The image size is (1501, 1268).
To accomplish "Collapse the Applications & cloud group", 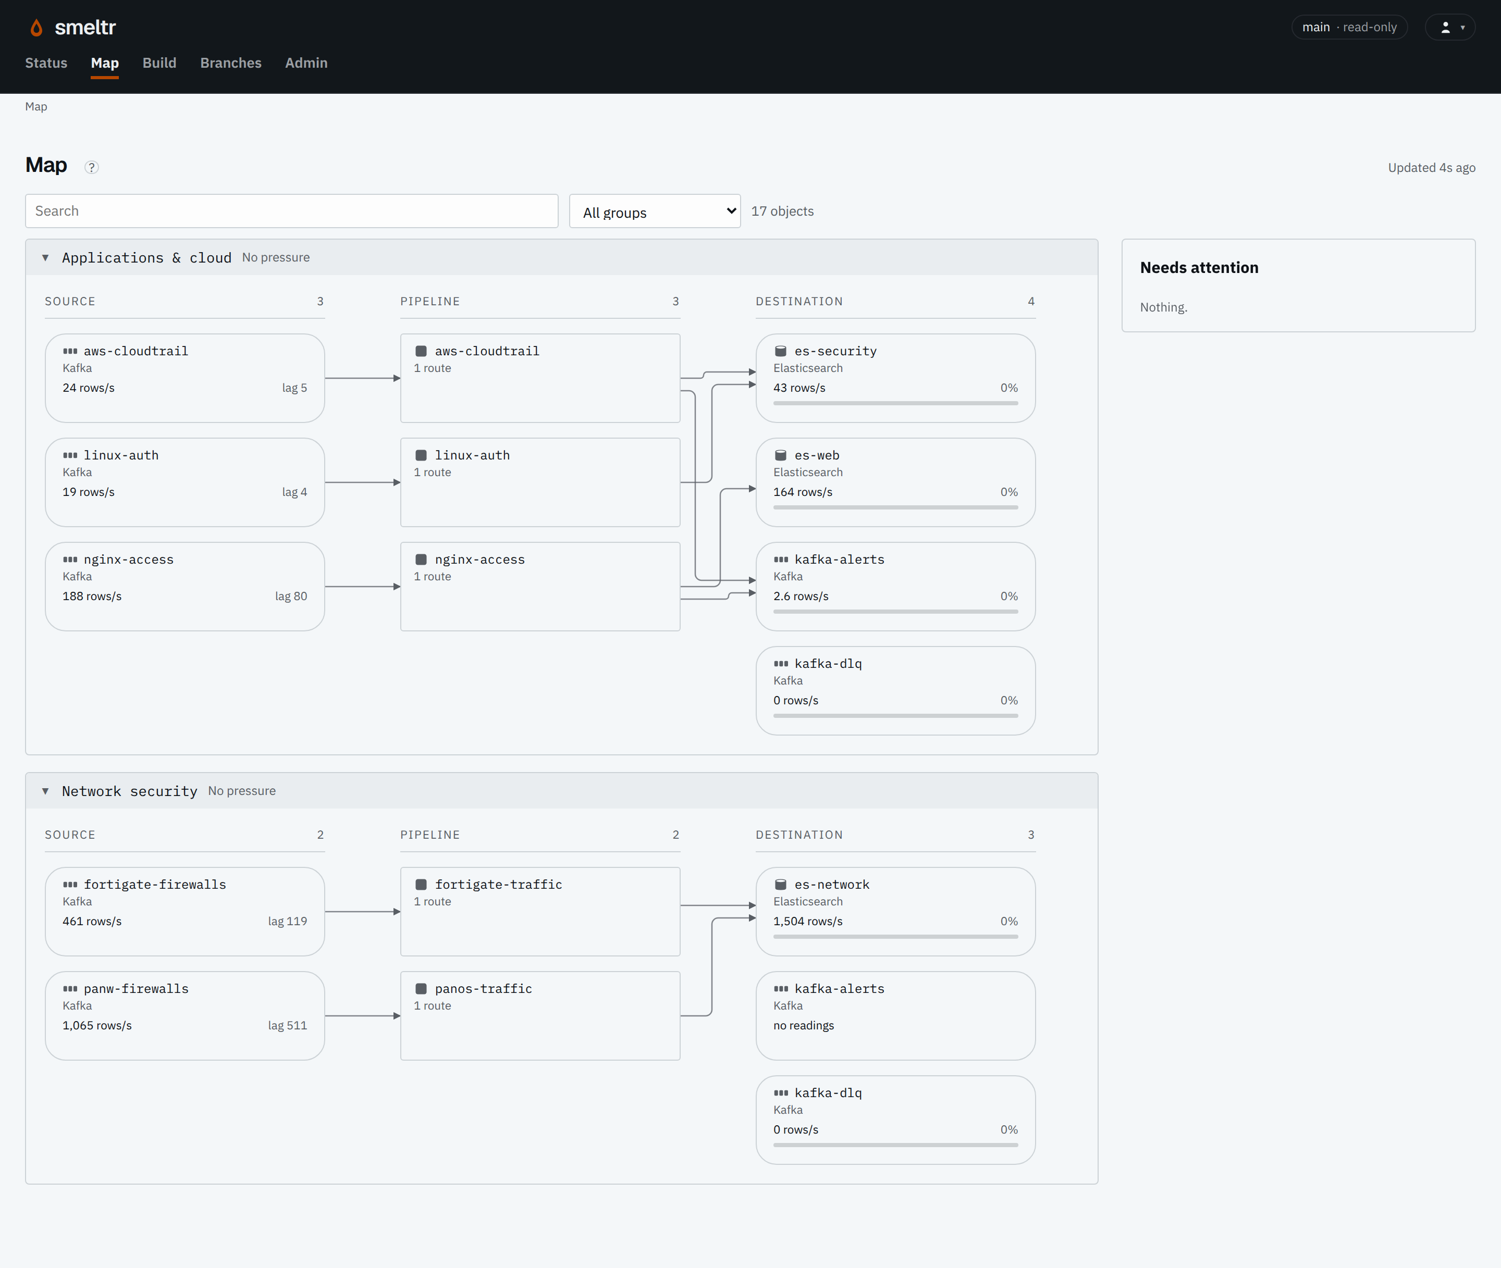I will coord(45,258).
